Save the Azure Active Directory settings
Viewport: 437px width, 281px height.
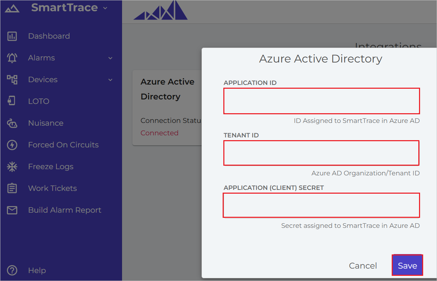(x=407, y=265)
